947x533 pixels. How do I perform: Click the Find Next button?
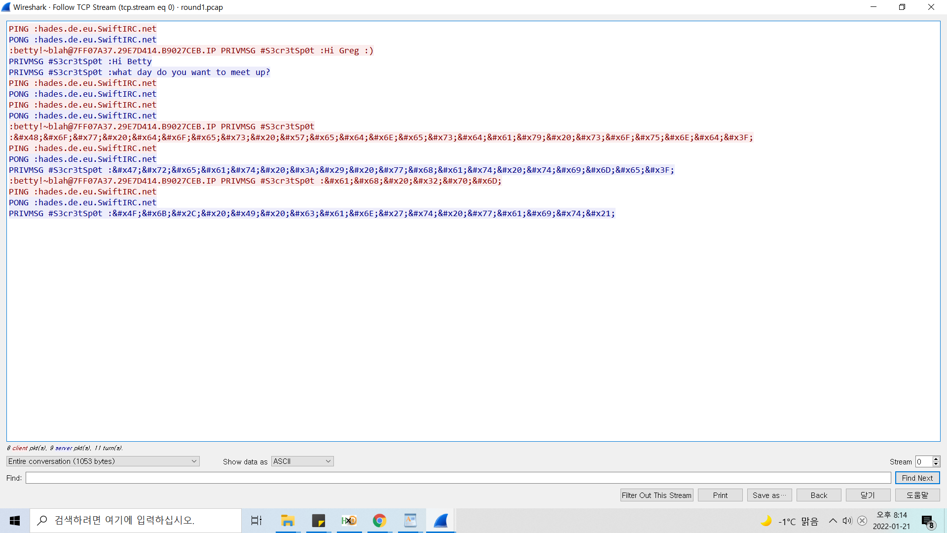point(917,478)
